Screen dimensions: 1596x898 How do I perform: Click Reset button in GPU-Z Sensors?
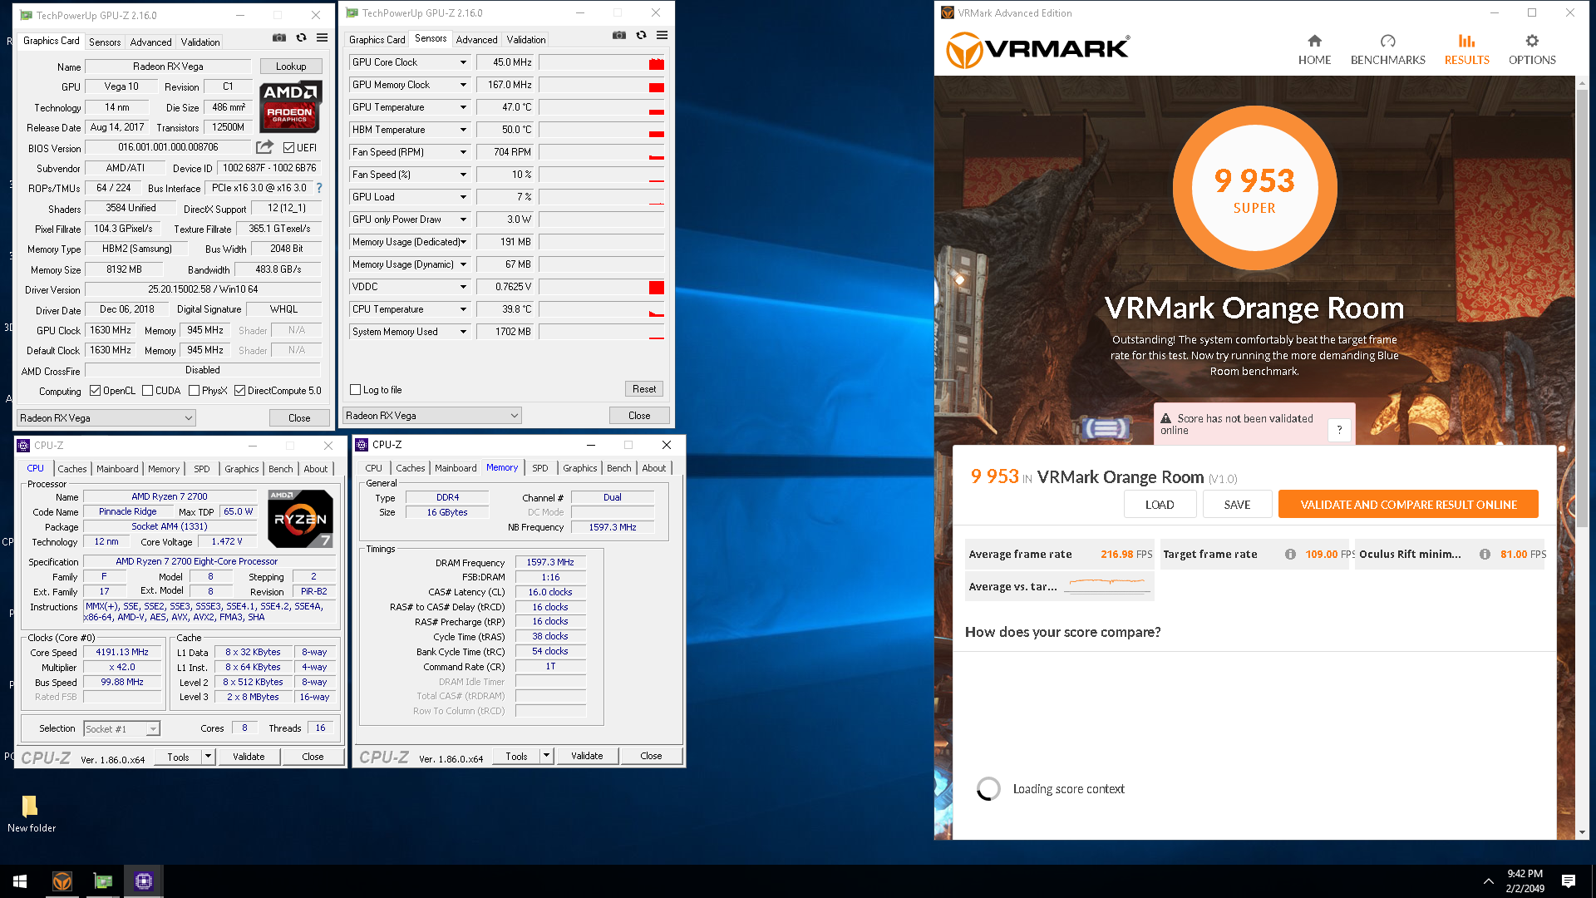(x=644, y=389)
